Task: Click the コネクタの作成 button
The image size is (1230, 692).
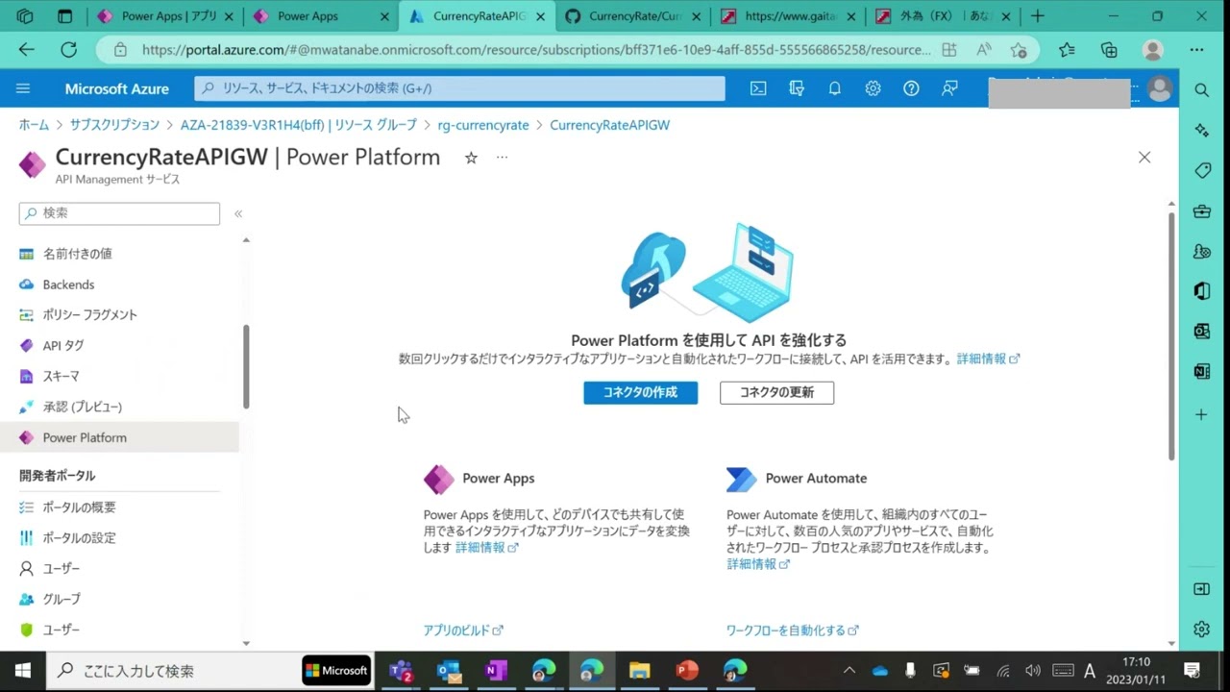Action: click(640, 392)
